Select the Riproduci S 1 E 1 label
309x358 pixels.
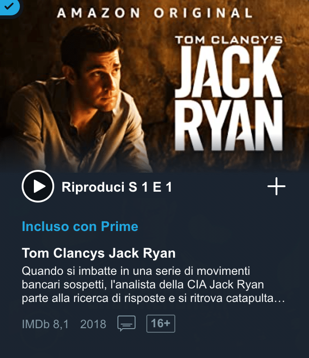click(x=117, y=187)
